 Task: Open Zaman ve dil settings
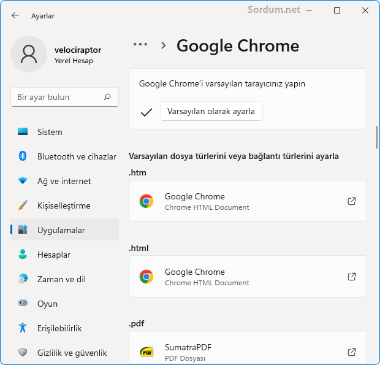[x=65, y=279]
